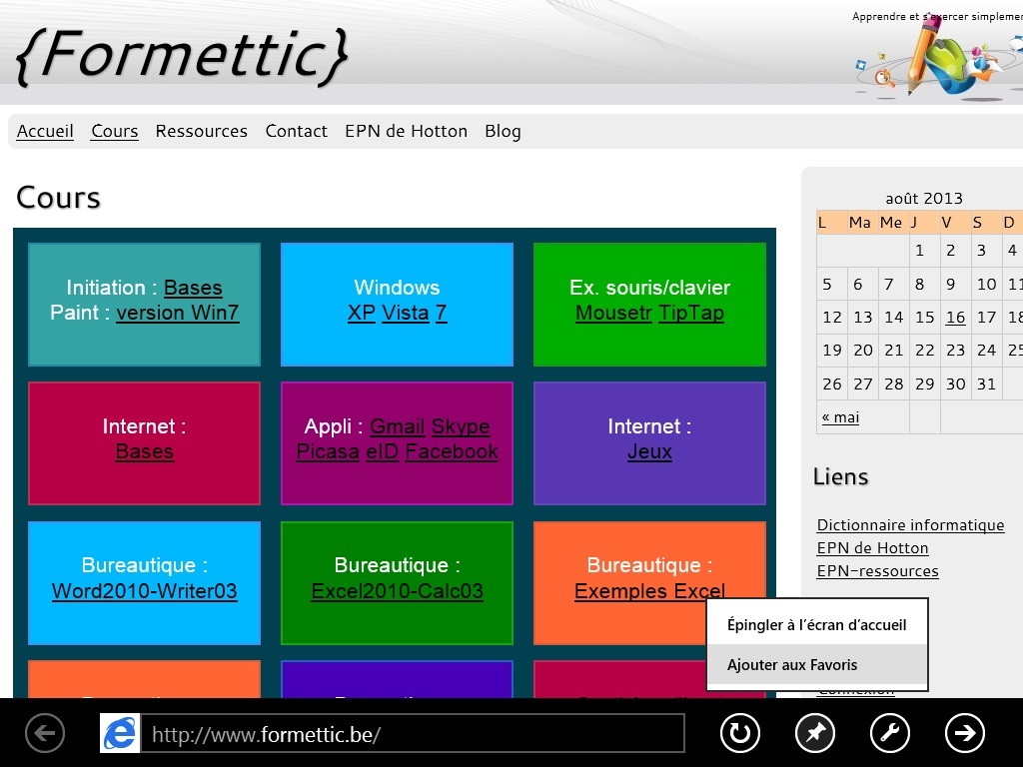Click the Liens sidebar heading

tap(840, 476)
